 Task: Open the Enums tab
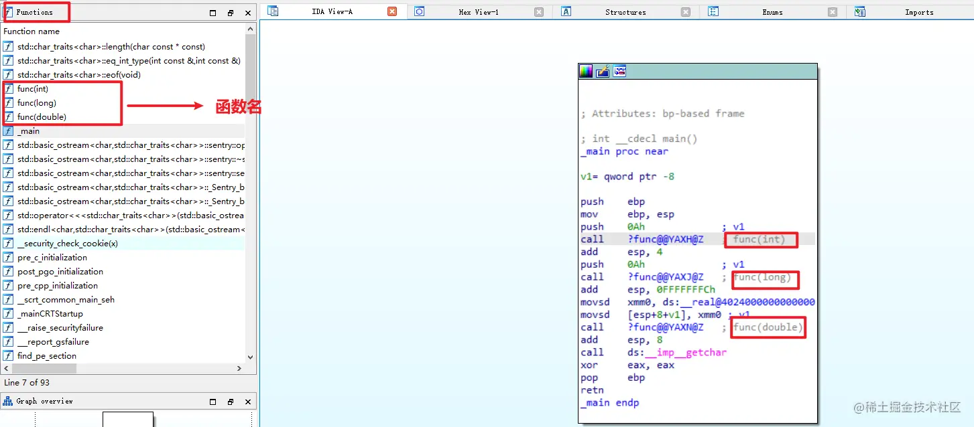(x=772, y=12)
